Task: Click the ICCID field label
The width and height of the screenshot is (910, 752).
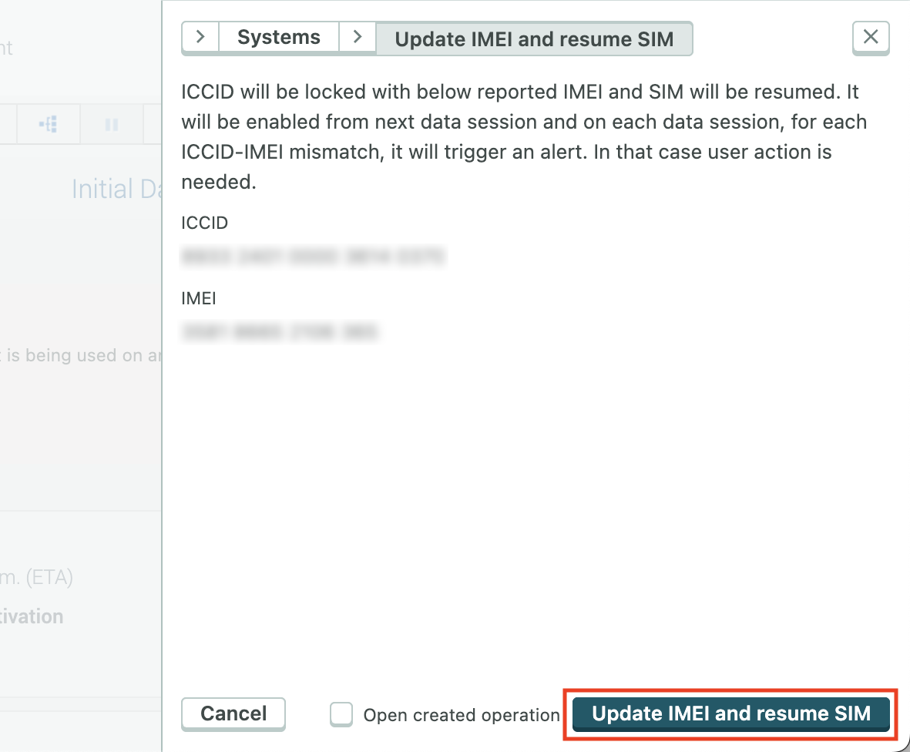Action: point(205,223)
